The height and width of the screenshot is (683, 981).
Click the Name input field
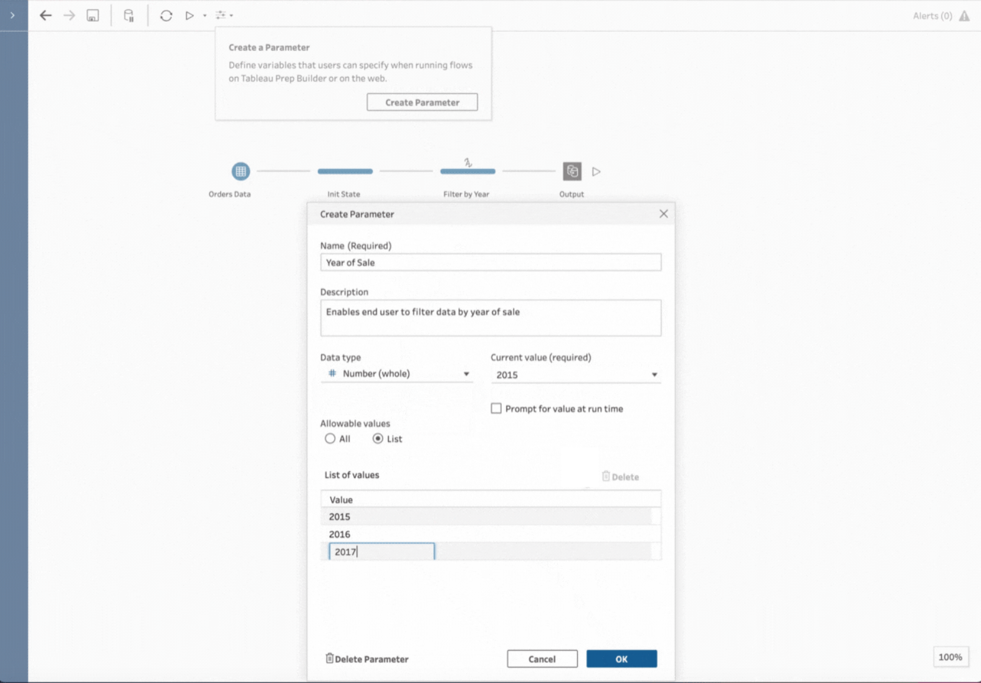[490, 262]
